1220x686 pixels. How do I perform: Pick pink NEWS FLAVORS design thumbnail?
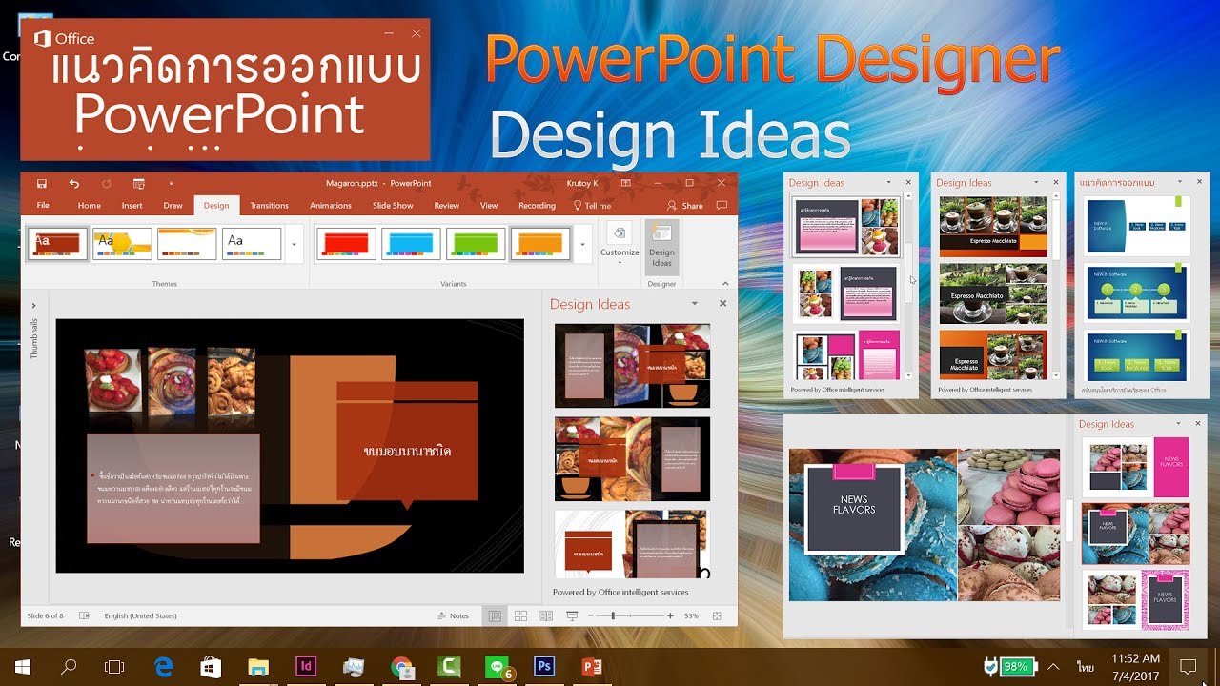pos(1135,467)
